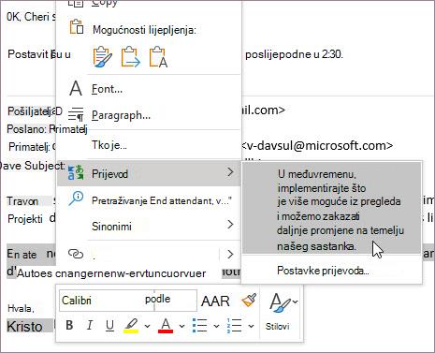The width and height of the screenshot is (435, 353).
Task: Click the bulleted list icon
Action: click(x=200, y=326)
